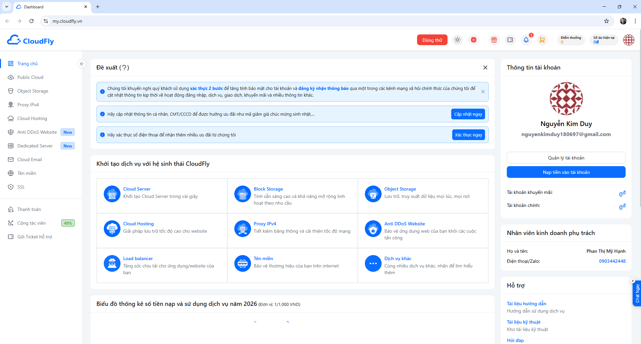Open Public Cloud in sidebar

(x=30, y=77)
